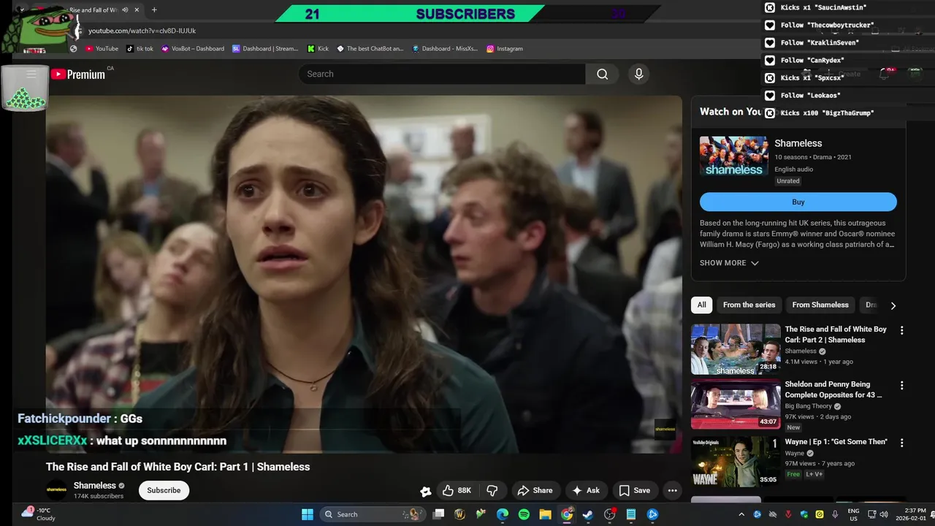Dislike the video with thumbs down
Viewport: 935px width, 526px height.
pos(492,490)
